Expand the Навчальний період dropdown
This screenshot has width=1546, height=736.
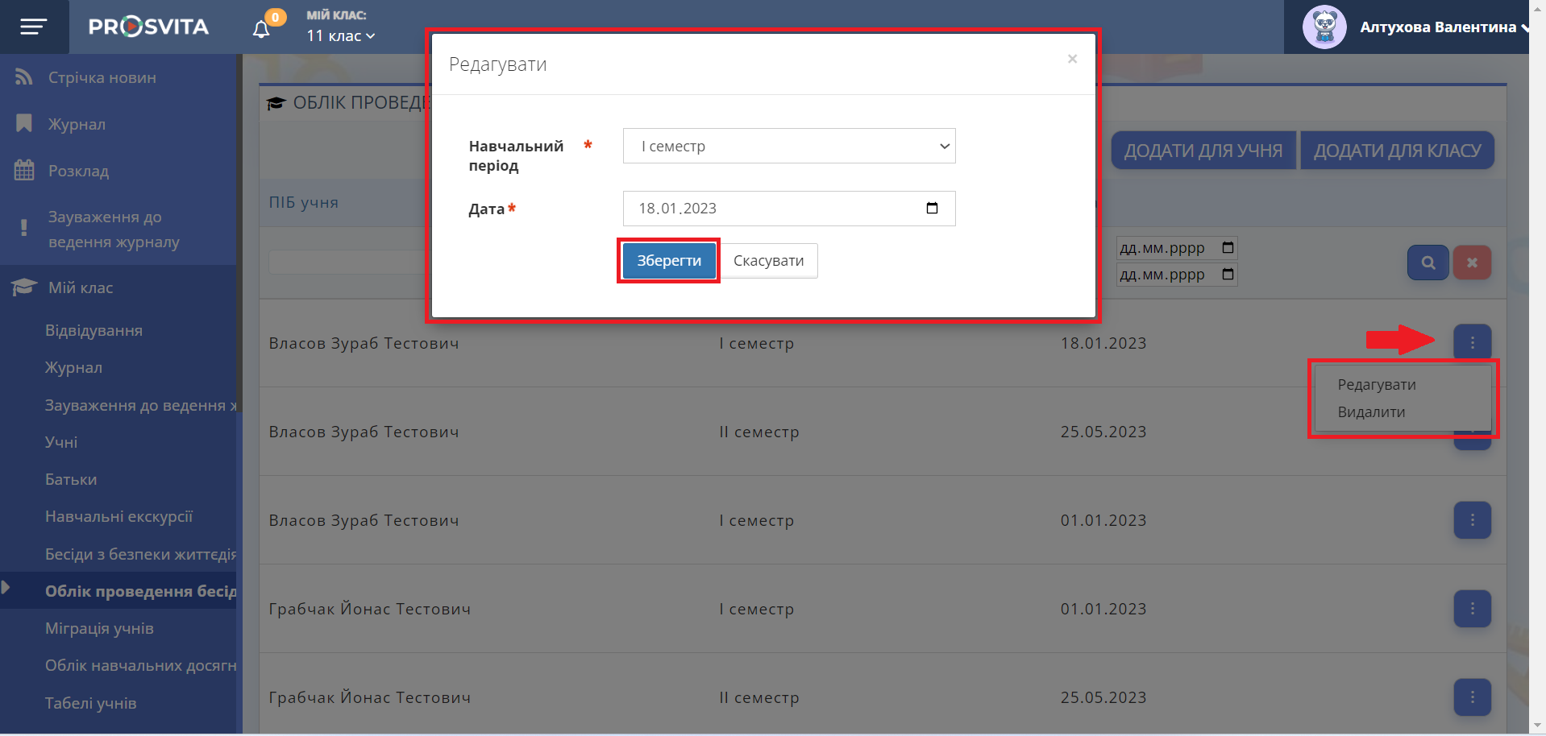tap(788, 146)
